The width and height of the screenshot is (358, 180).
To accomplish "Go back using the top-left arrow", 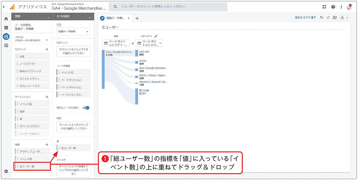I will (x=4, y=7).
